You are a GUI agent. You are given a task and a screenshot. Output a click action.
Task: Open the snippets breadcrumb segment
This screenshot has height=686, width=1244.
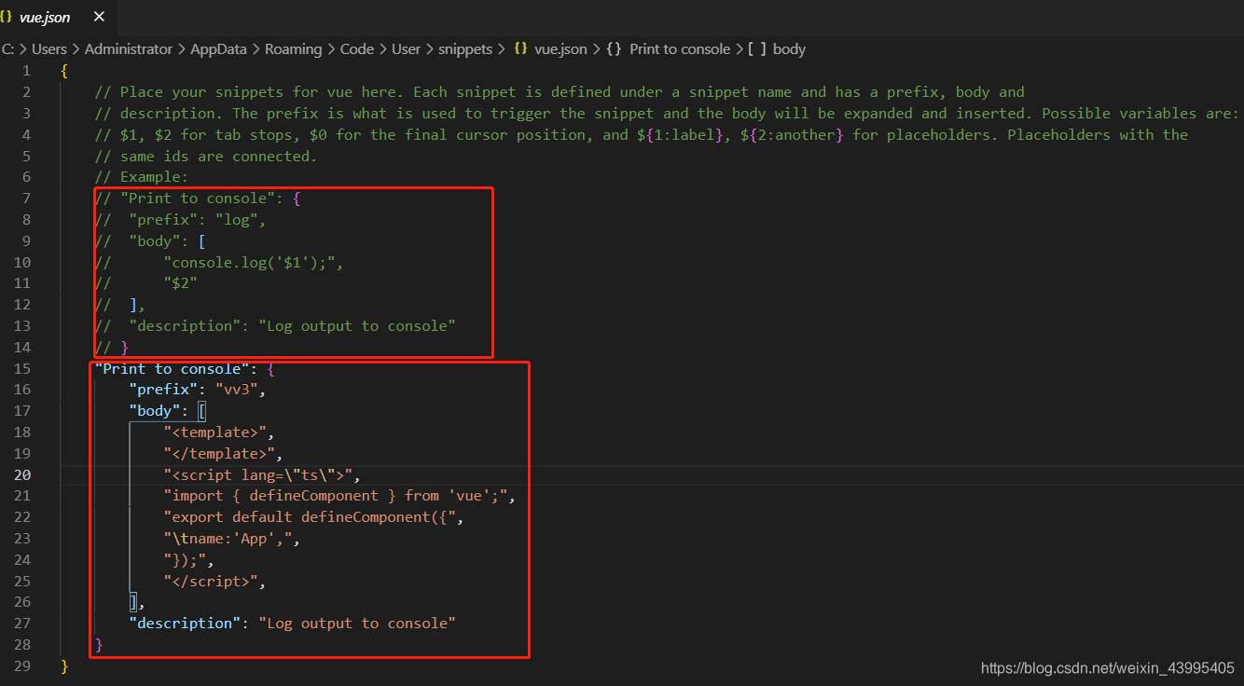click(466, 49)
